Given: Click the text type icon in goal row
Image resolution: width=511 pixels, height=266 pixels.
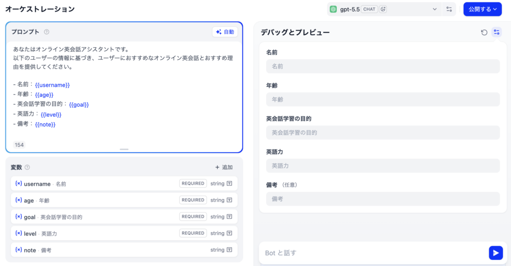Looking at the screenshot, I should pyautogui.click(x=230, y=217).
